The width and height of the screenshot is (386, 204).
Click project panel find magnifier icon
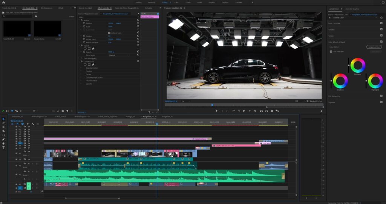point(58,111)
